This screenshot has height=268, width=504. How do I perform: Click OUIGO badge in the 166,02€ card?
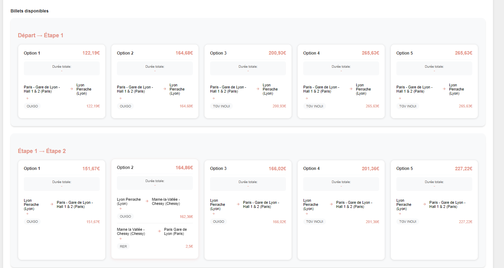coord(218,222)
